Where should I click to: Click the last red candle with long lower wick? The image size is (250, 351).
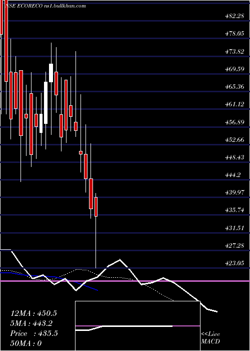click(96, 207)
